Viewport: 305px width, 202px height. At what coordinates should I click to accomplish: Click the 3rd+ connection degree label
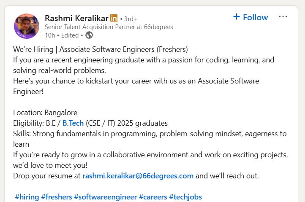[131, 19]
